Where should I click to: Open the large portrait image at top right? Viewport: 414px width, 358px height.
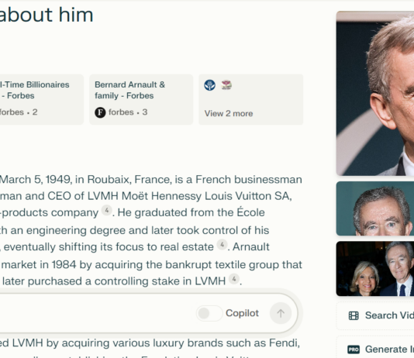pos(375,93)
